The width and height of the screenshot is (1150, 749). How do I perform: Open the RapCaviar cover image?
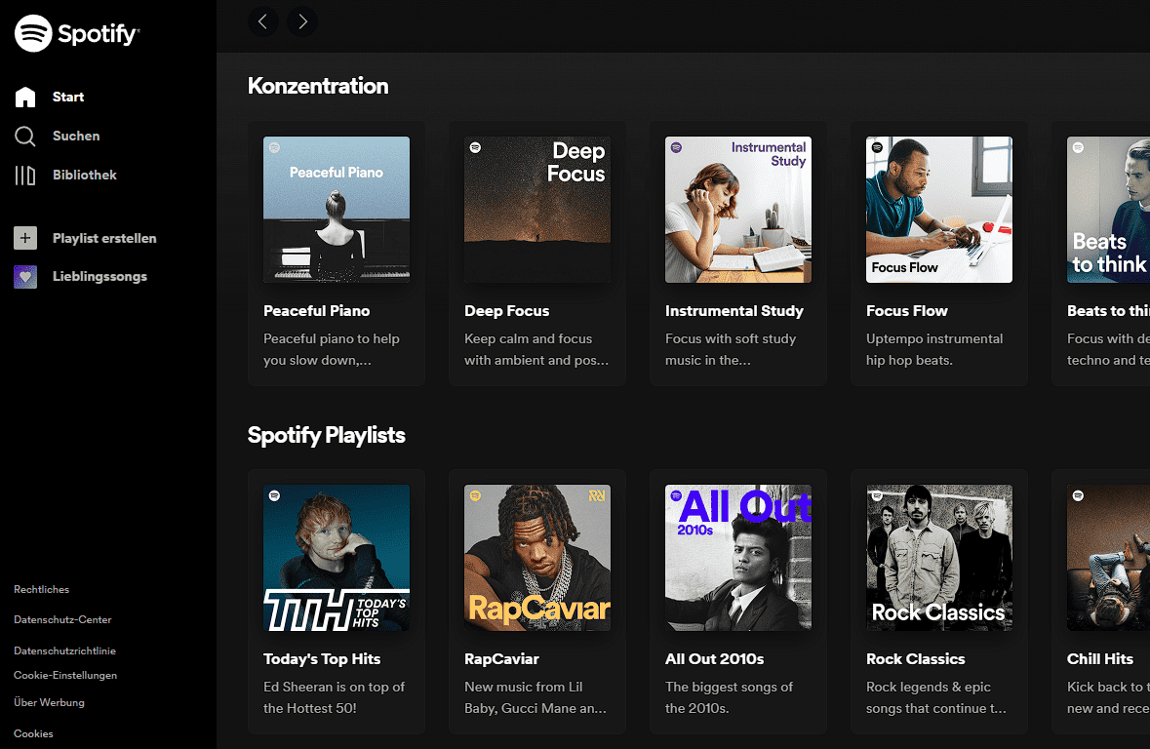click(x=537, y=558)
